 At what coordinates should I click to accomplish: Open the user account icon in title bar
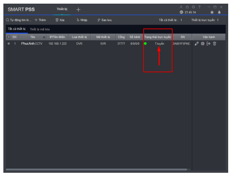pos(181,7)
